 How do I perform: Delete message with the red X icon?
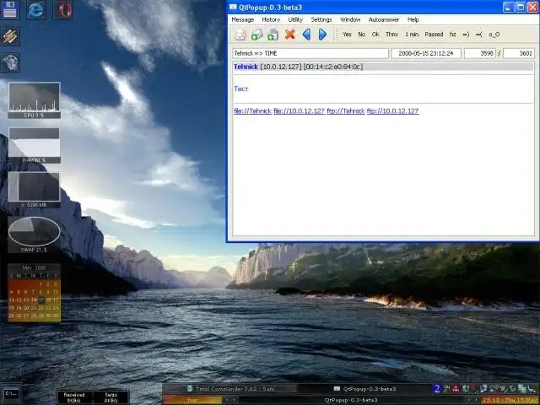[x=290, y=34]
